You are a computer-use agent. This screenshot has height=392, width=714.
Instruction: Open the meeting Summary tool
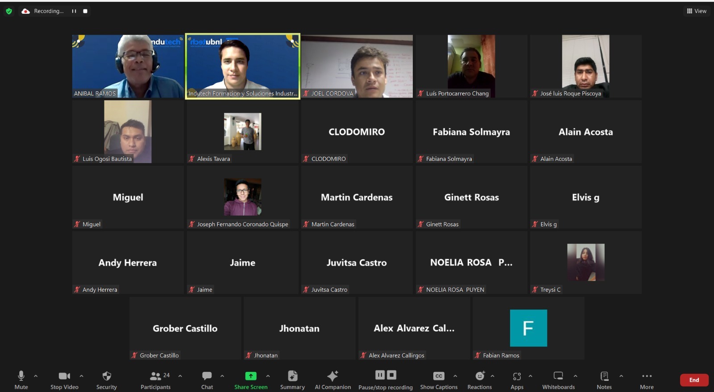292,380
